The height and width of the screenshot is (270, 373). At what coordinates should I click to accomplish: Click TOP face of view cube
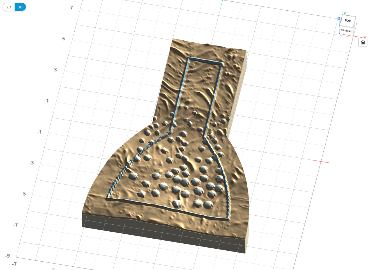click(348, 21)
